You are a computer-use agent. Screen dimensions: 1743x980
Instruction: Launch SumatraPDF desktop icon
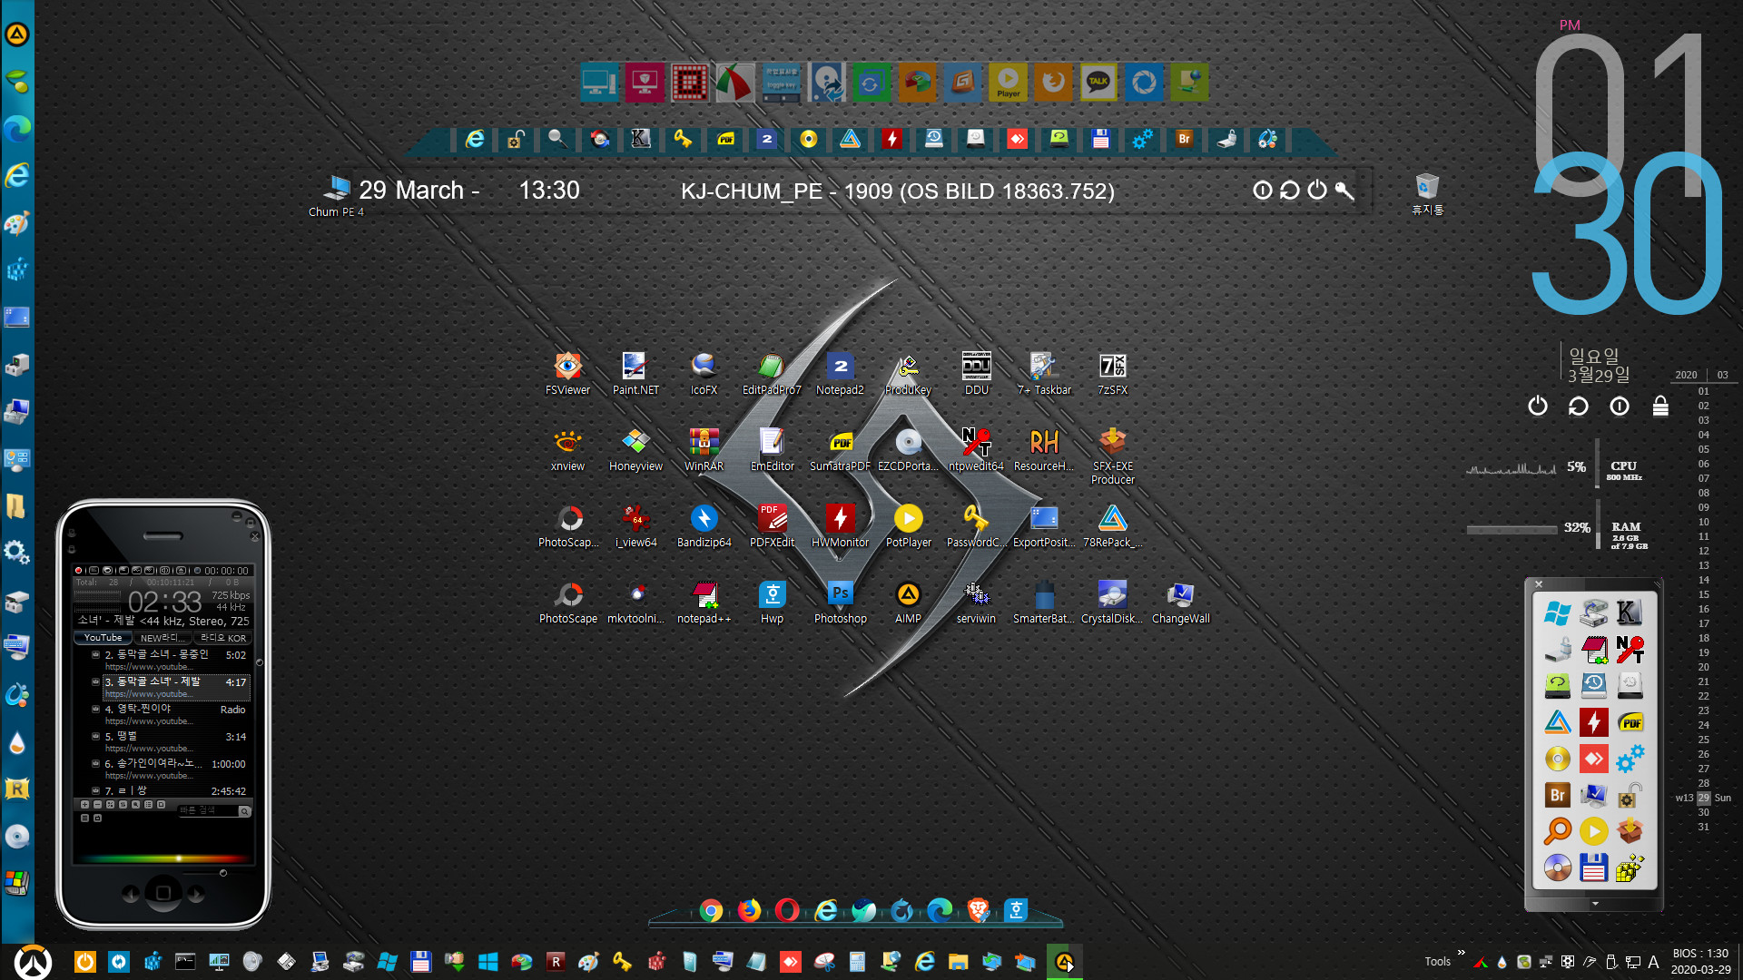pyautogui.click(x=840, y=450)
